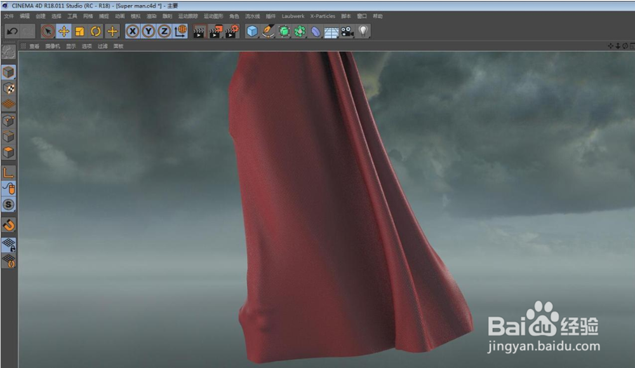Screen dimensions: 635x368
Task: Click the Workplane orange grid icon
Action: (8, 104)
